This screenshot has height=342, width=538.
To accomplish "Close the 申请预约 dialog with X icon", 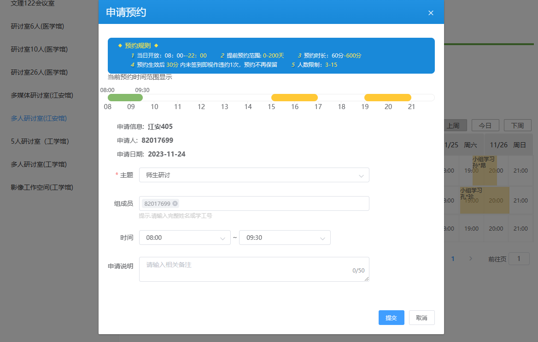I will coord(431,13).
